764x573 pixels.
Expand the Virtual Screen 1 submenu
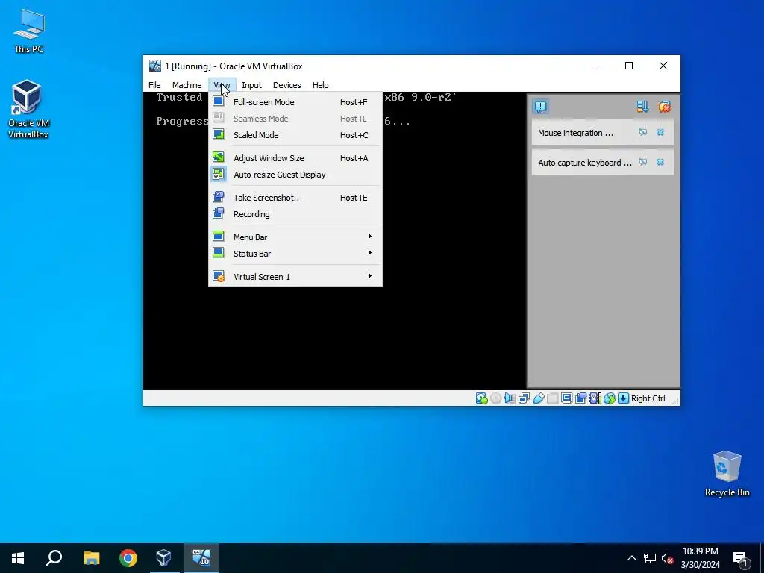click(x=295, y=276)
